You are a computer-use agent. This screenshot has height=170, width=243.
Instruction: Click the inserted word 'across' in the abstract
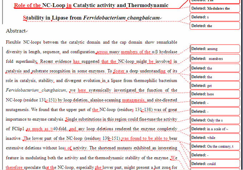(102, 52)
